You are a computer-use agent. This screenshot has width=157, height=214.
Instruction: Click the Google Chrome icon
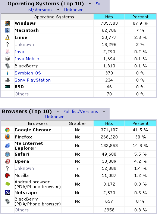click(x=7, y=130)
